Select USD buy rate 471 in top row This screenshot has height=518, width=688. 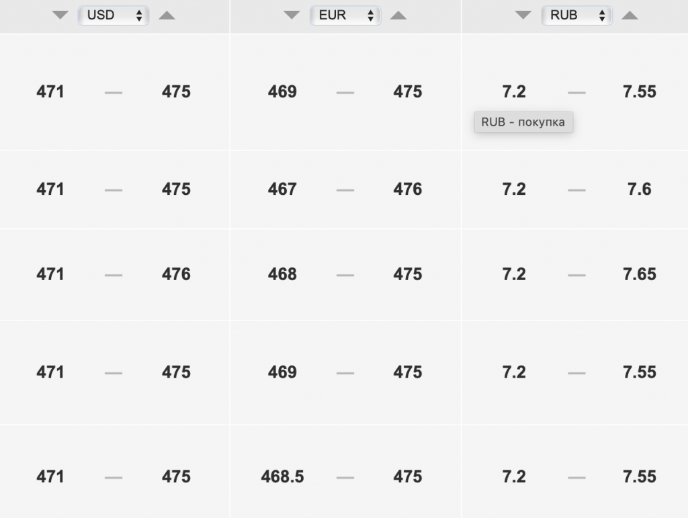50,92
